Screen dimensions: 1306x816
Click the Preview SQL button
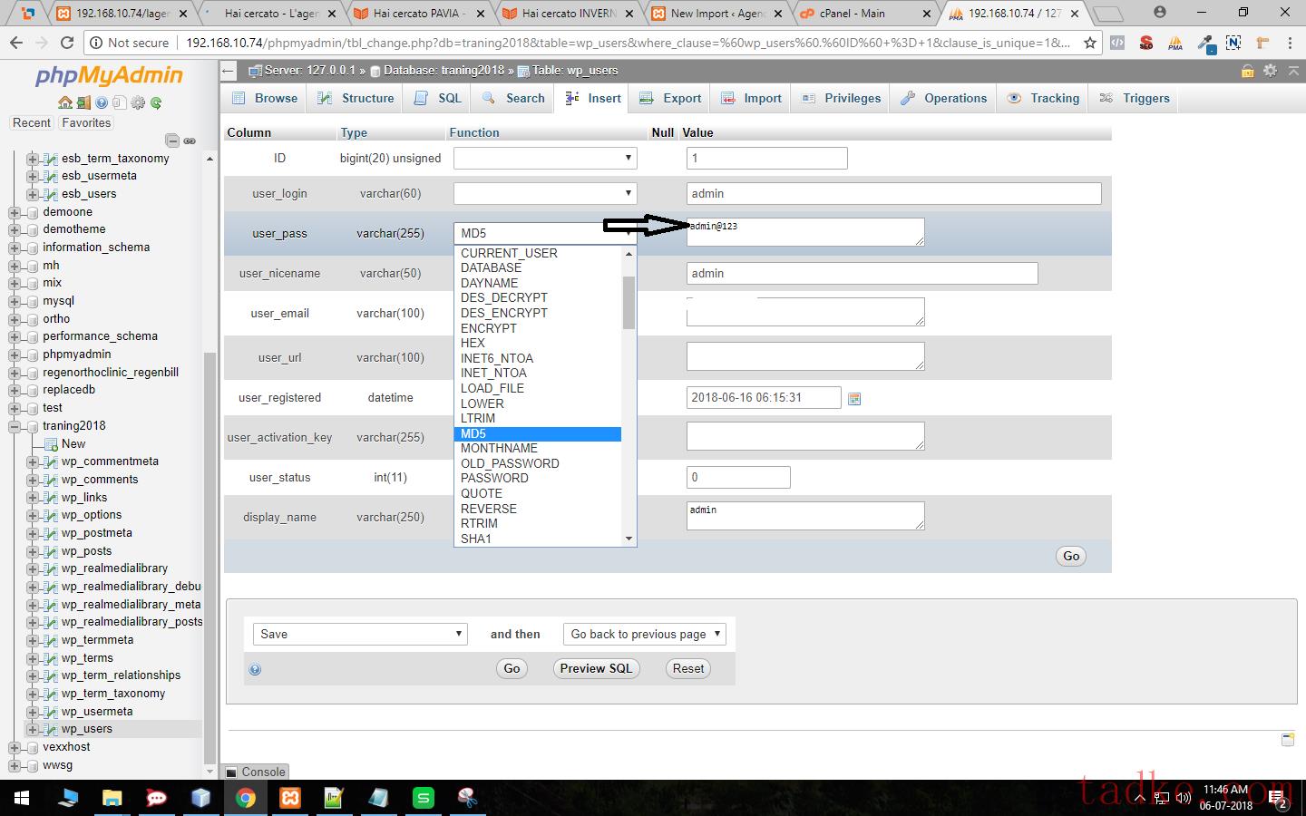(596, 668)
